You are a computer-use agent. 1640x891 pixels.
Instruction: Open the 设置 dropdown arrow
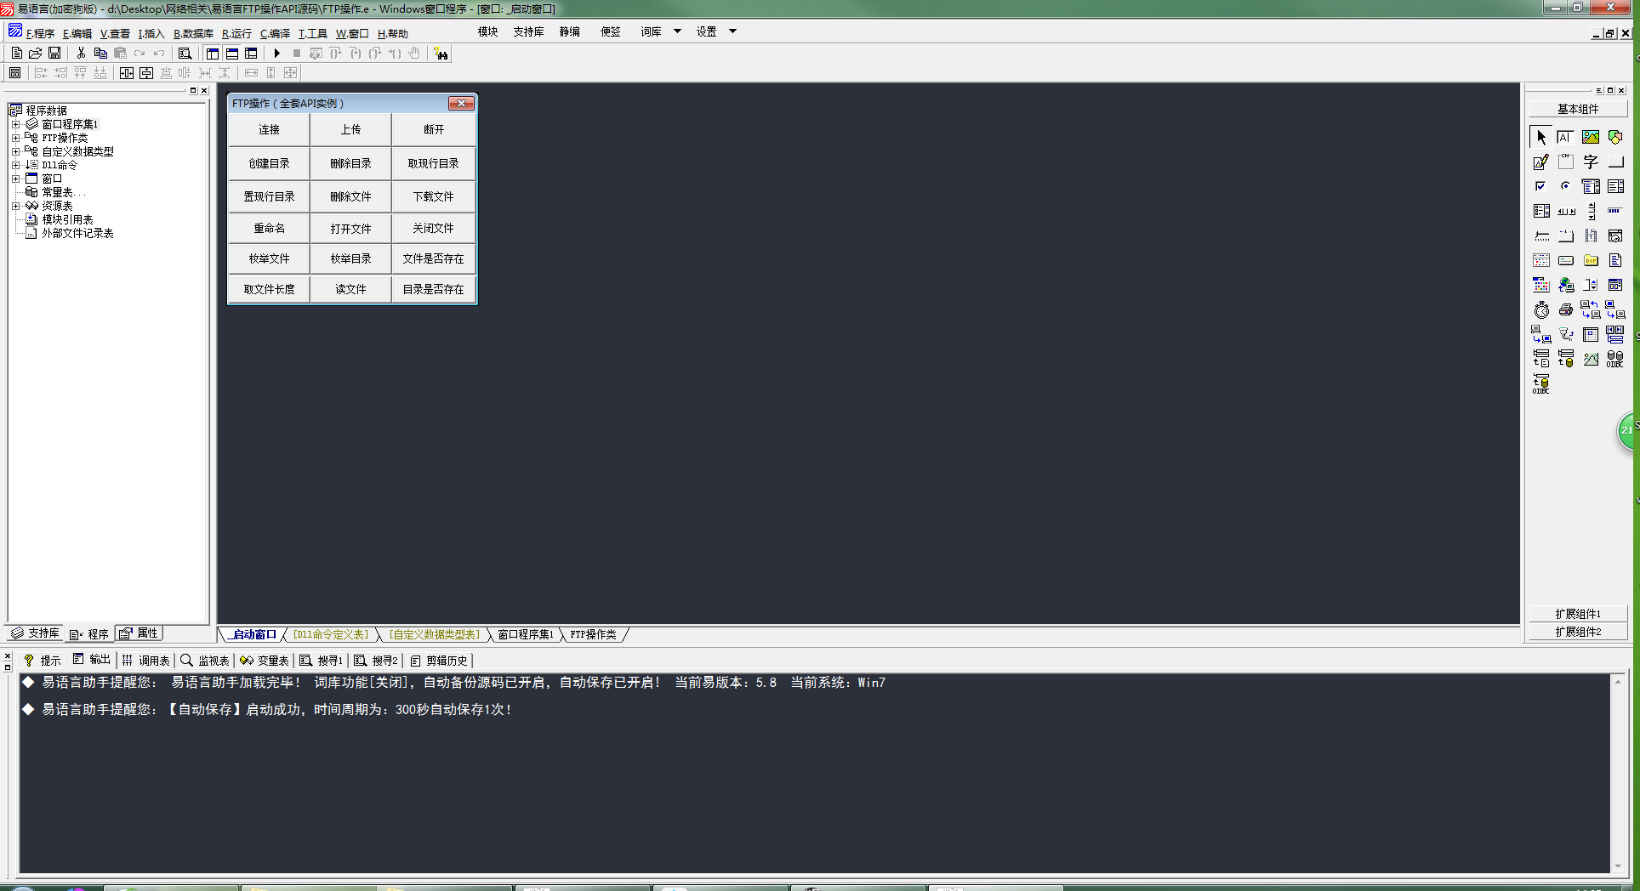click(x=732, y=31)
